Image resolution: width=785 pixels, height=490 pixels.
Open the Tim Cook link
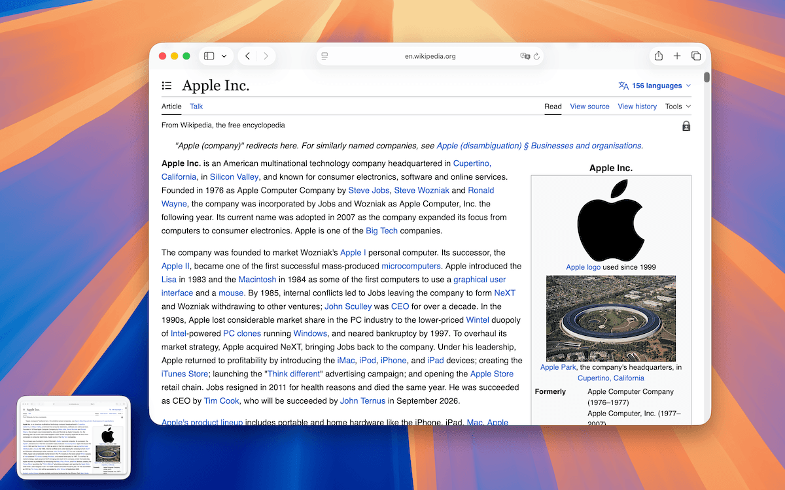tap(222, 401)
